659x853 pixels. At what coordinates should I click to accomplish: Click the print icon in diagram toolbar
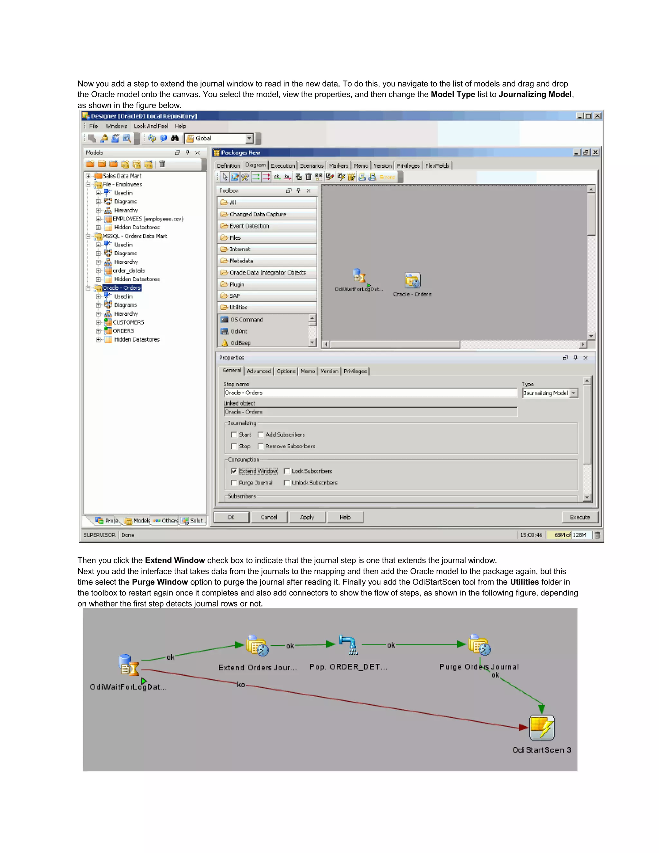[x=362, y=177]
